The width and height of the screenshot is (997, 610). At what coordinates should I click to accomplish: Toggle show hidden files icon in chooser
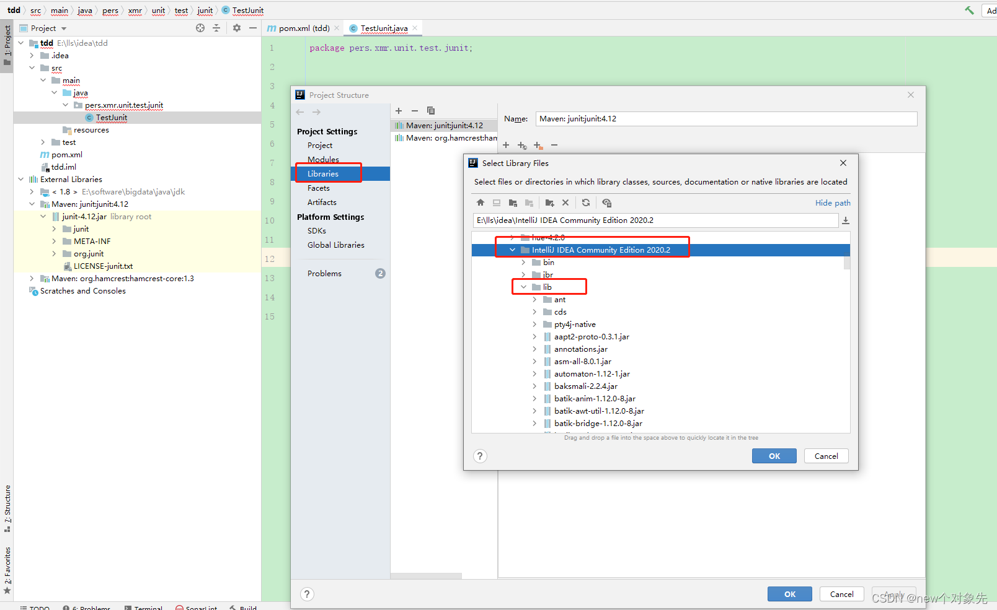606,203
